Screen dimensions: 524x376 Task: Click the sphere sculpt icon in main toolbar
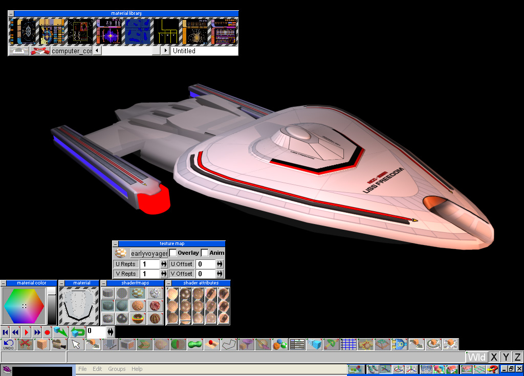[x=161, y=344]
